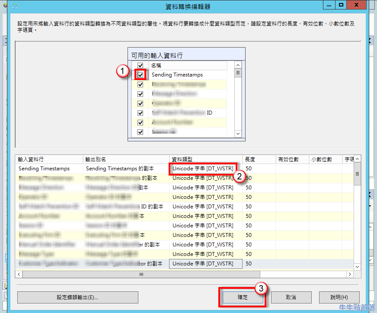This screenshot has width=377, height=313.
Task: Toggle the select-all checkbox beside 名稱 header
Action: [140, 66]
